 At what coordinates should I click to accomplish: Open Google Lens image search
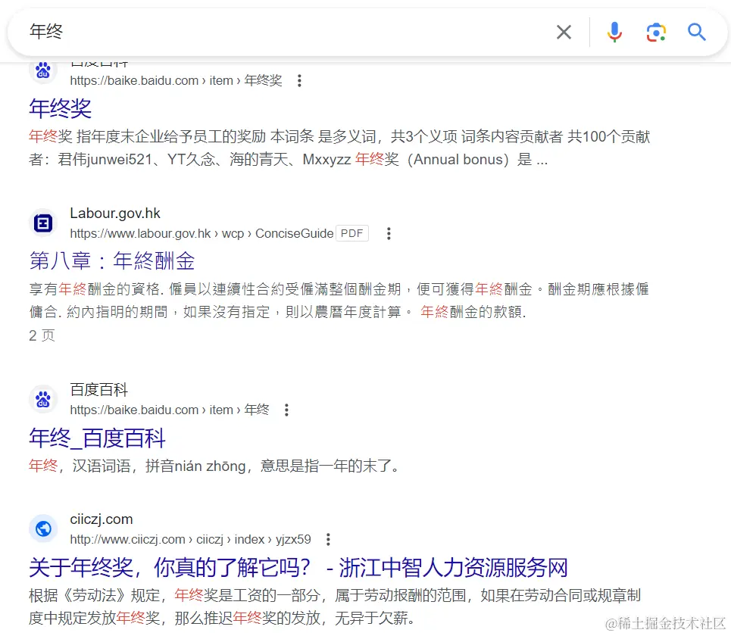coord(656,32)
